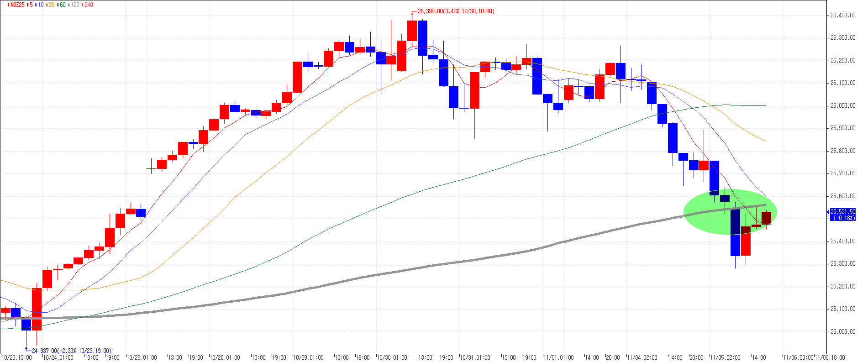
Task: Click the 10/28,01:00 time axis label
Action: click(225, 358)
